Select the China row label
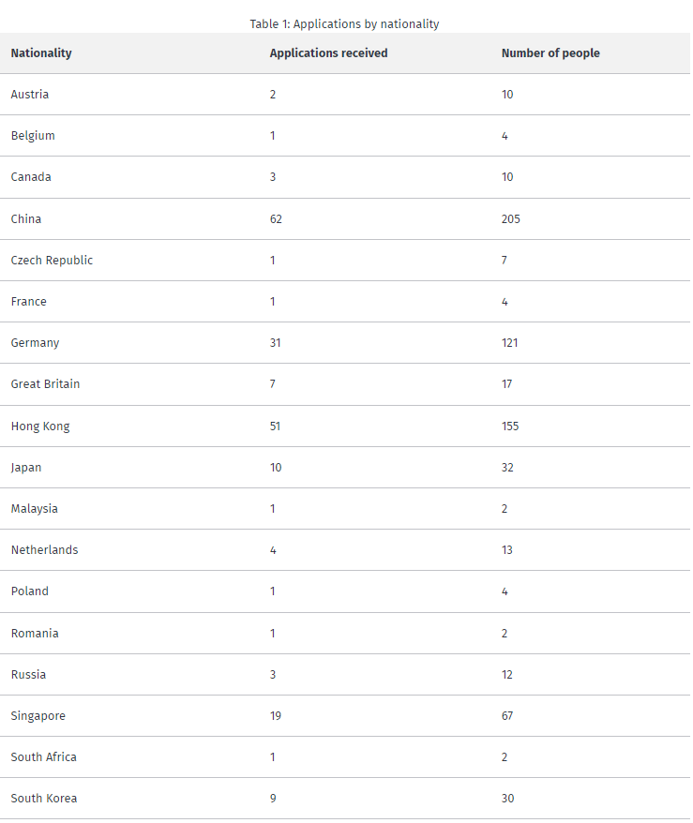 (x=26, y=219)
